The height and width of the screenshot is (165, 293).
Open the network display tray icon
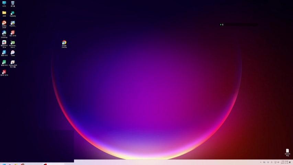[275, 162]
